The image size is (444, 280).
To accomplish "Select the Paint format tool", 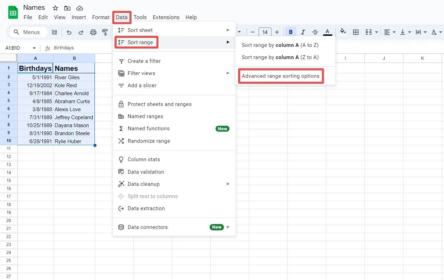I will pyautogui.click(x=105, y=32).
